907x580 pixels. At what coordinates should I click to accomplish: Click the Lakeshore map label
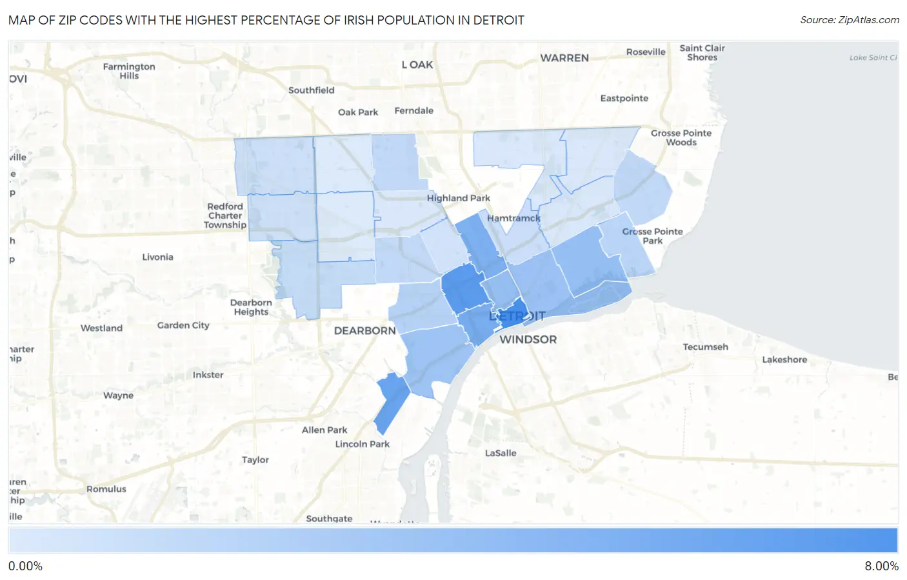pos(784,360)
